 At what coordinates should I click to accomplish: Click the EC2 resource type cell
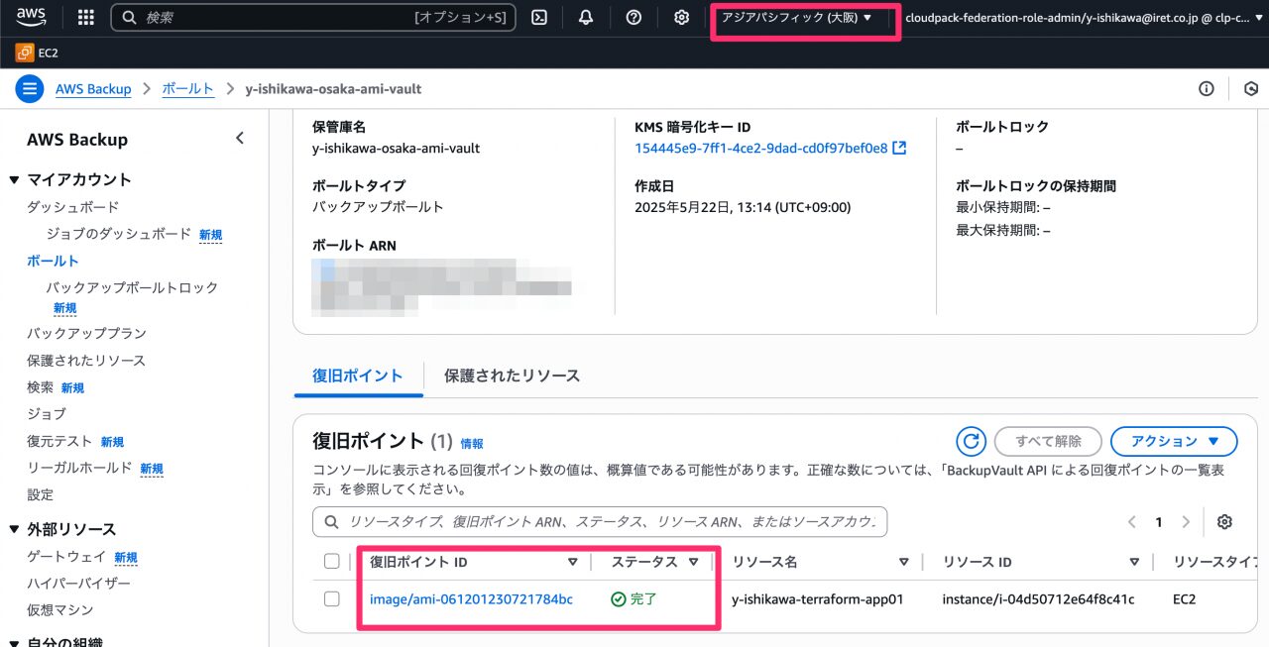1185,599
